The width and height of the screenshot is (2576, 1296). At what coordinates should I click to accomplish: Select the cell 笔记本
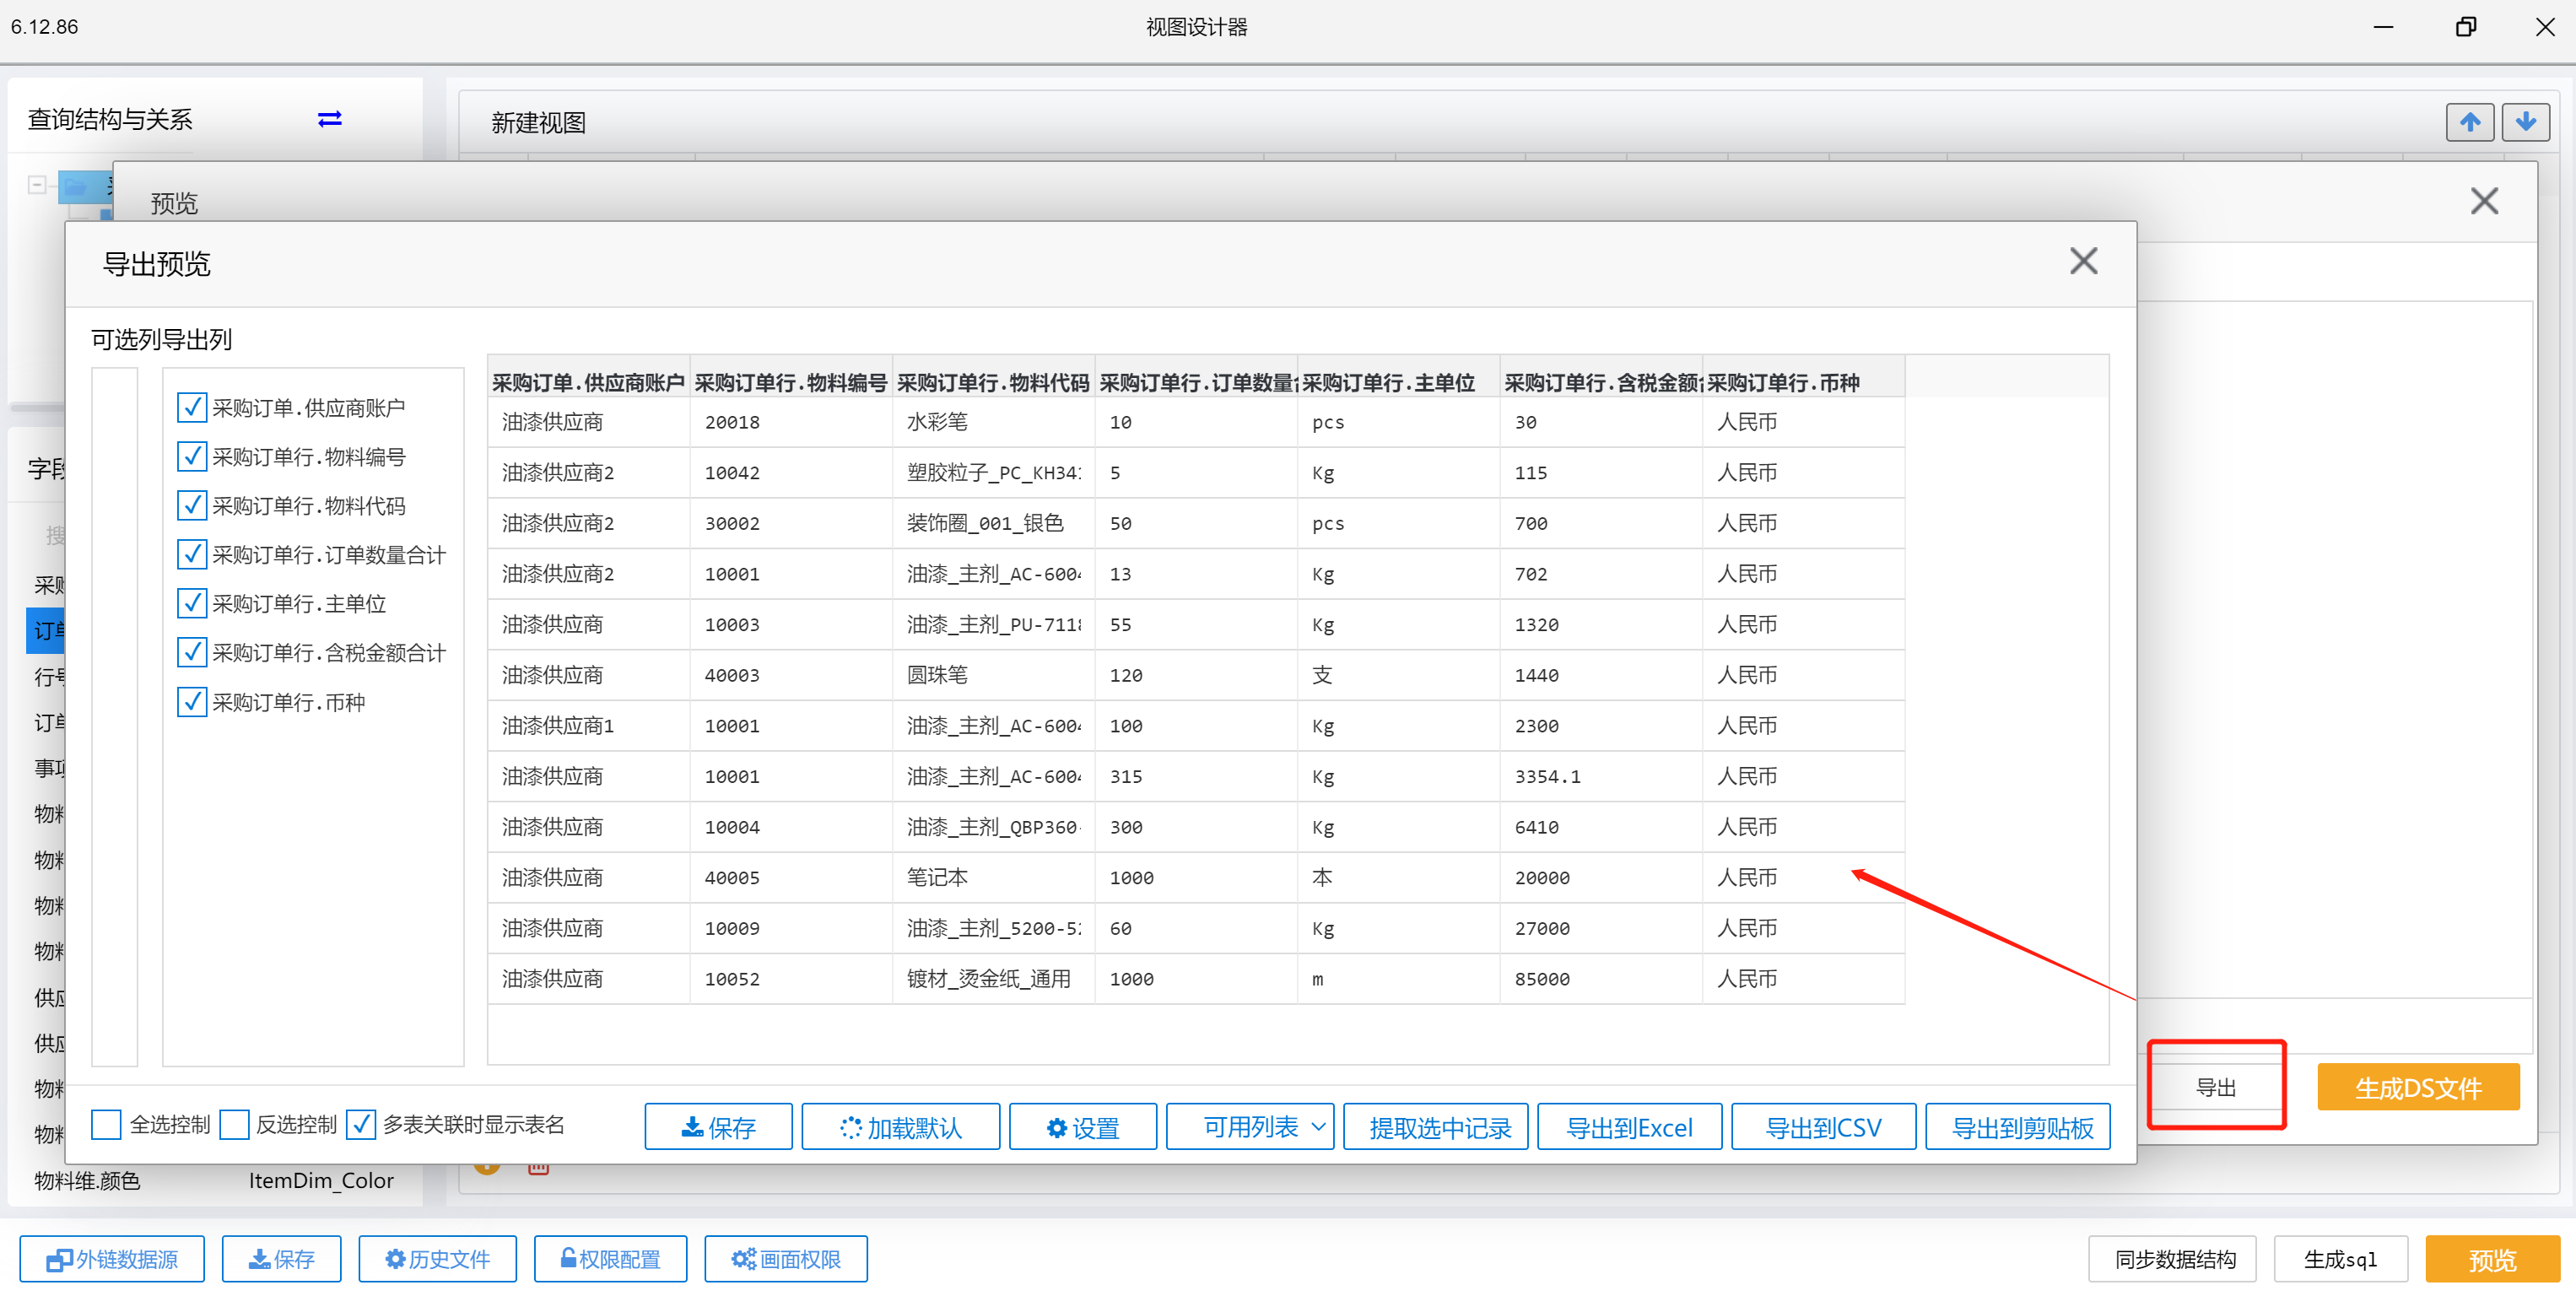tap(993, 877)
